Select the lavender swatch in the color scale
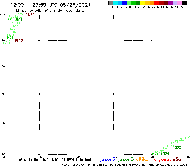The width and height of the screenshot is (190, 167). [175, 3]
